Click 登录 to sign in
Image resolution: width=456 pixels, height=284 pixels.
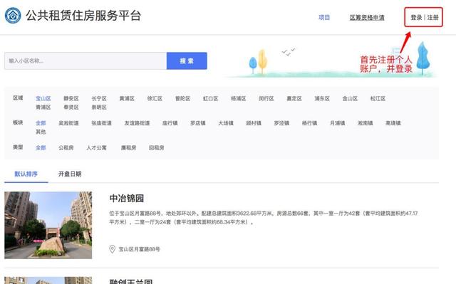pos(416,17)
